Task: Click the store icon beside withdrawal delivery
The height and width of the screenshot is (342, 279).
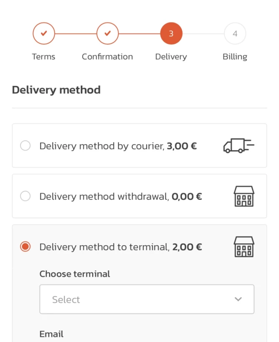Action: tap(243, 196)
